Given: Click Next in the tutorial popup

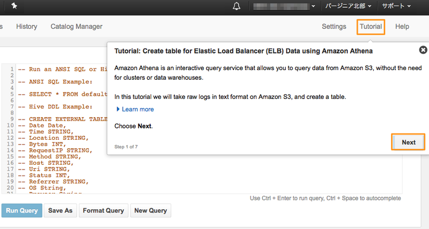Looking at the screenshot, I should [408, 142].
